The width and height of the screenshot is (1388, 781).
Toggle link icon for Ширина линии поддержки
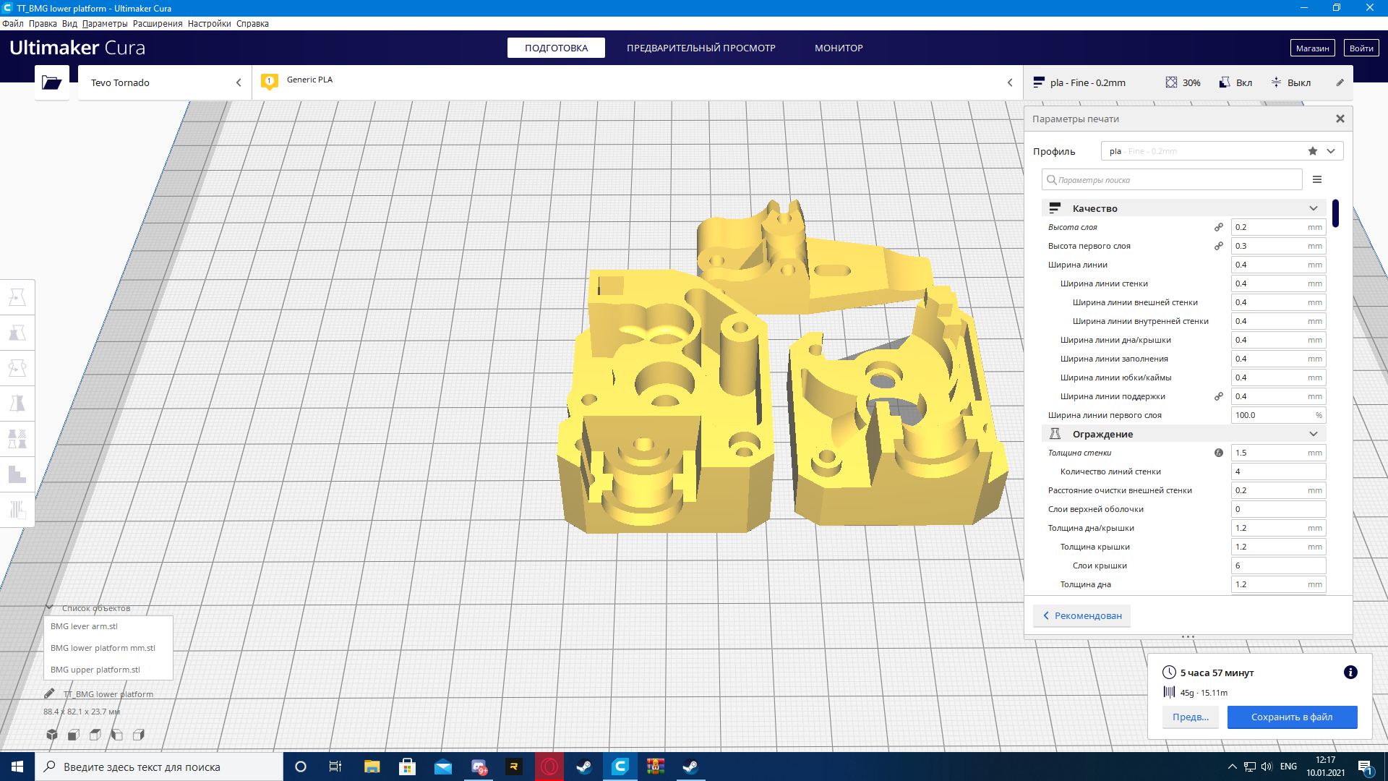tap(1219, 396)
